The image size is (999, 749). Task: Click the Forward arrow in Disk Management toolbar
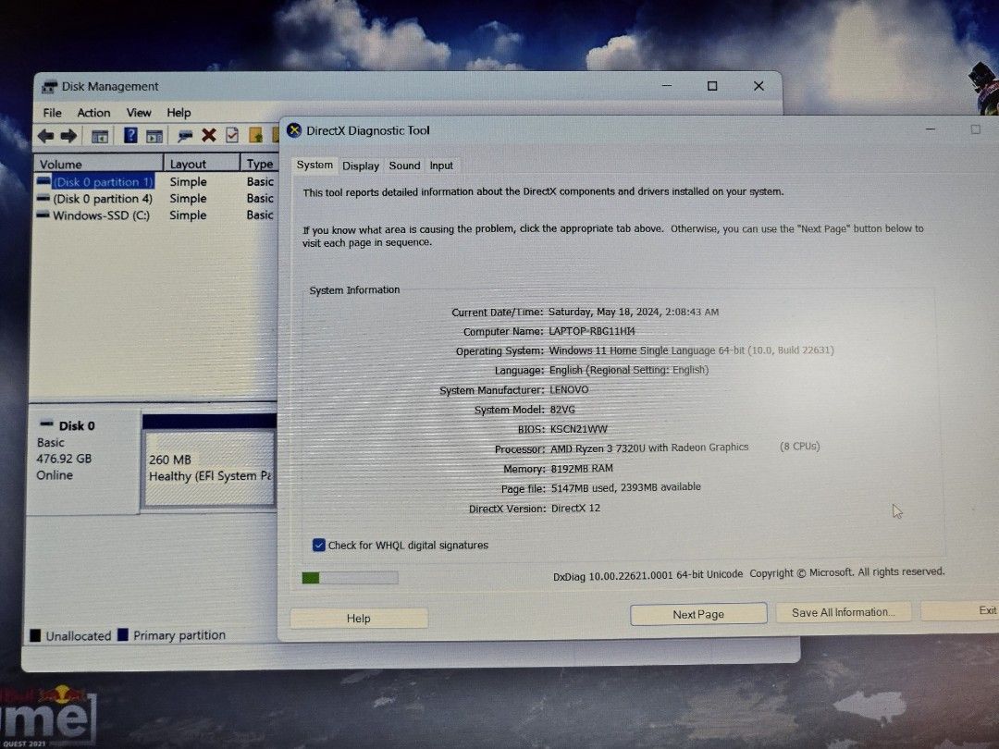coord(68,136)
